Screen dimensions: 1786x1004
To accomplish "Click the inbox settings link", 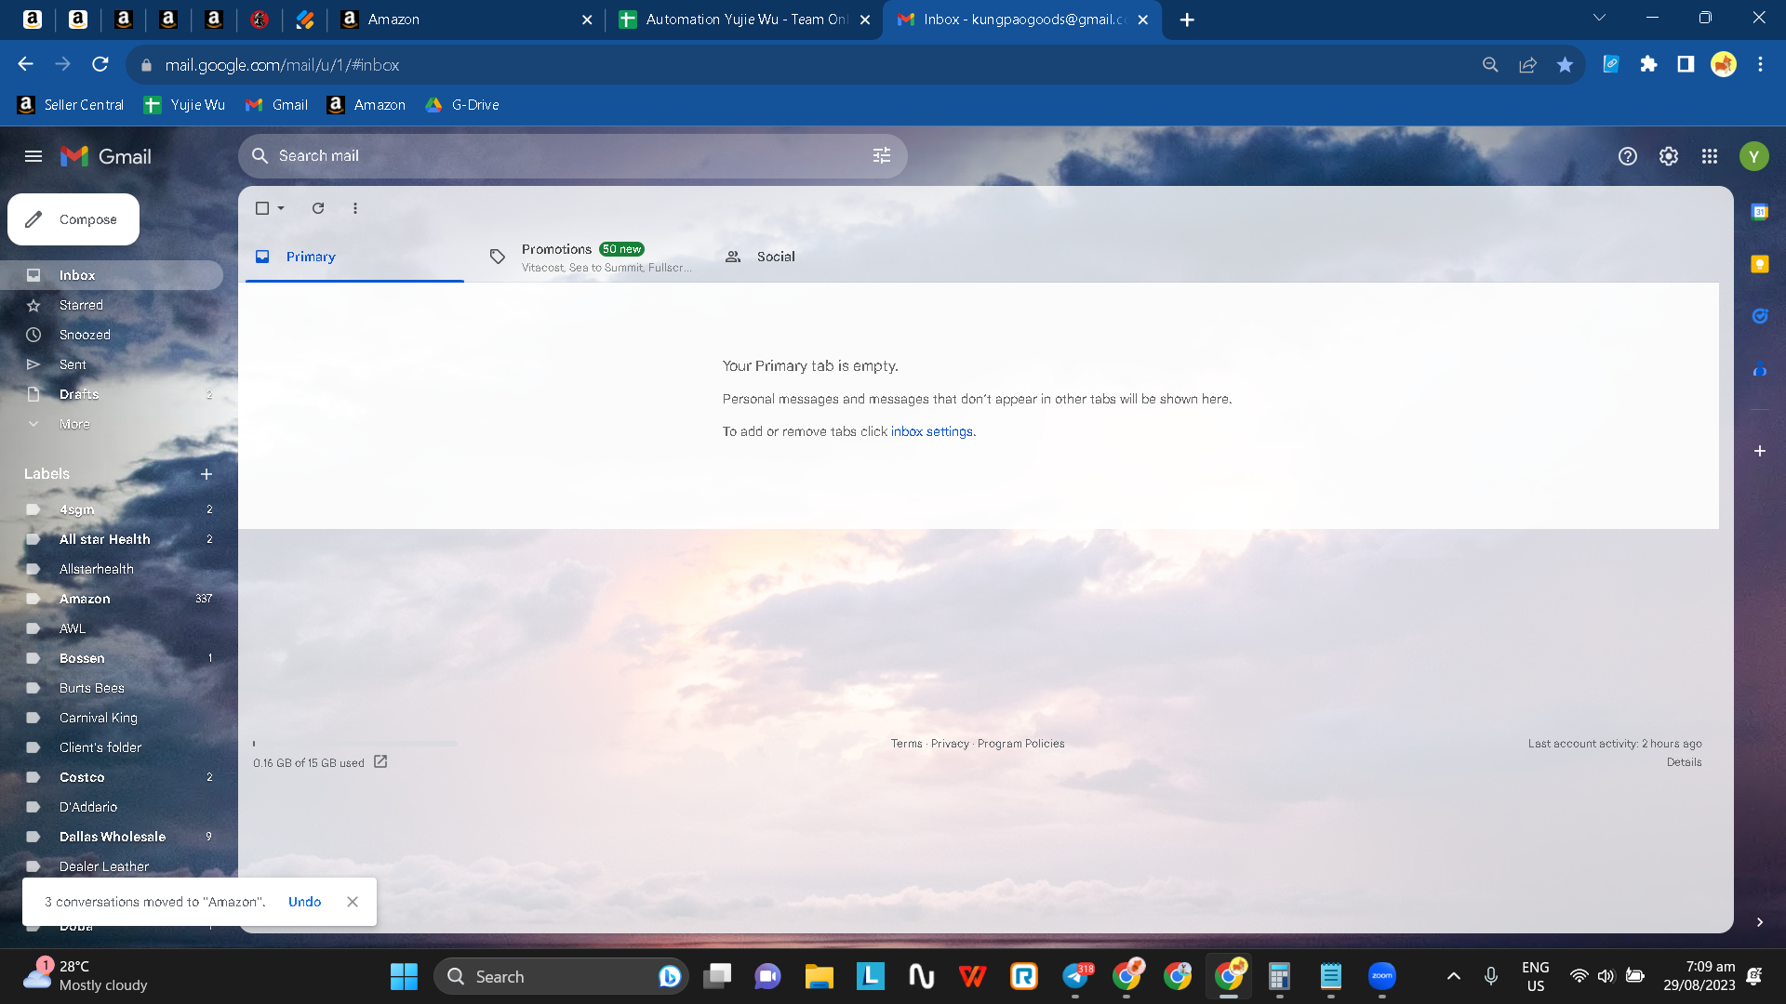I will click(932, 431).
